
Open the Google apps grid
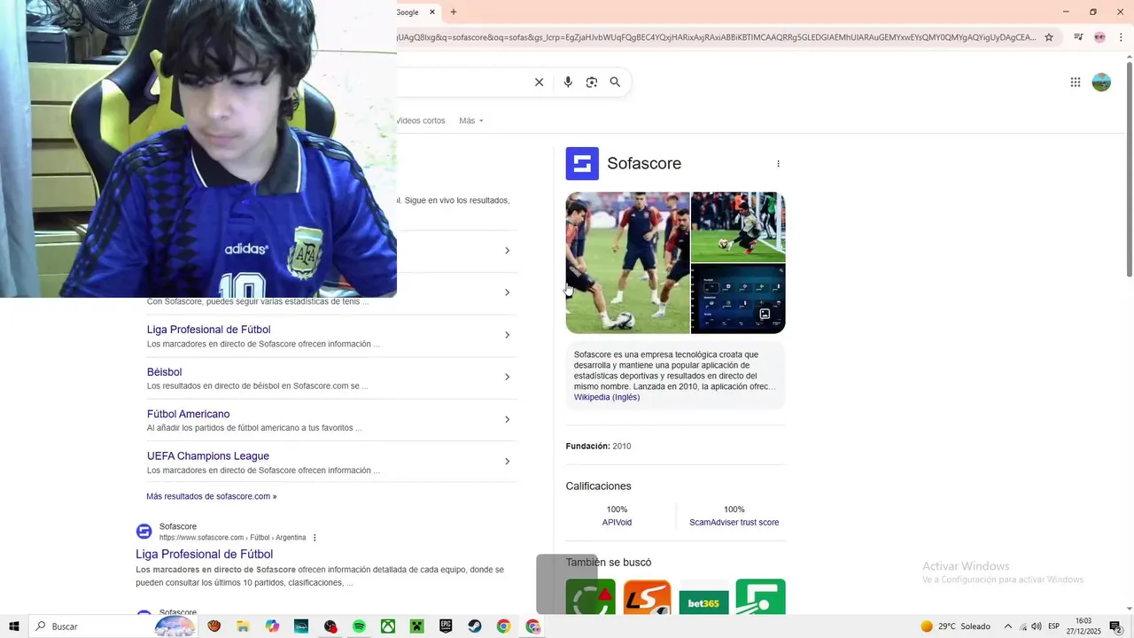click(1076, 82)
